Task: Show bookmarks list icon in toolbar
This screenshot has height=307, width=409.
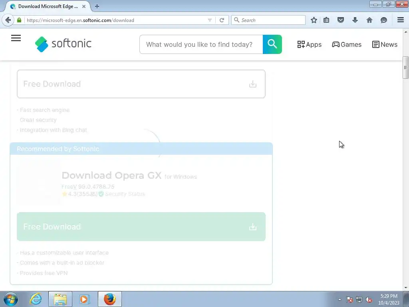Action: (326, 20)
